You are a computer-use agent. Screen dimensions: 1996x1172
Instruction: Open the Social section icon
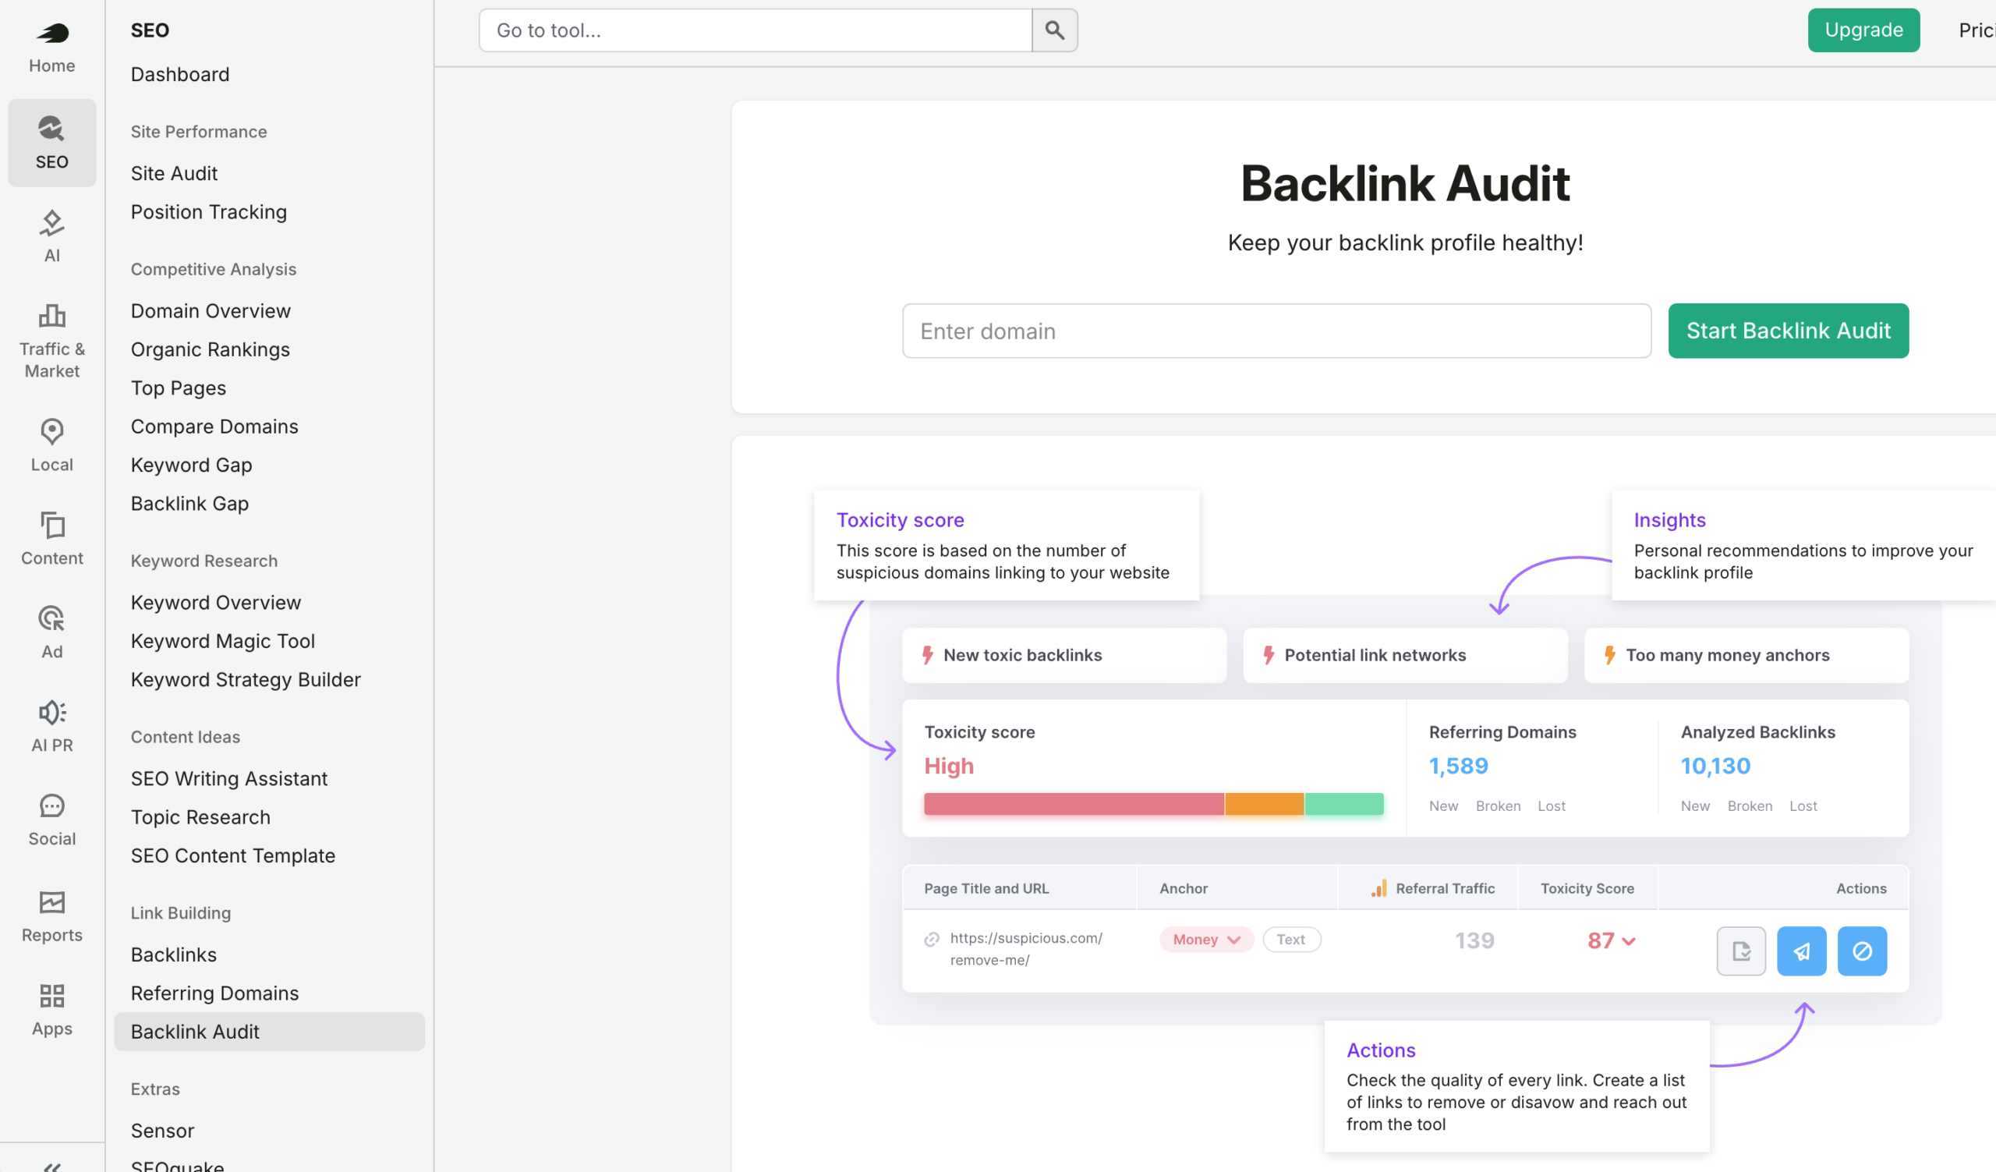pos(51,806)
